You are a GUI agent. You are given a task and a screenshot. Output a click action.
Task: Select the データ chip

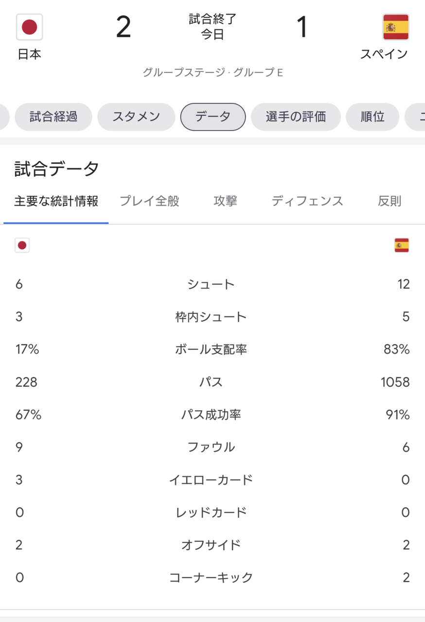pyautogui.click(x=213, y=117)
